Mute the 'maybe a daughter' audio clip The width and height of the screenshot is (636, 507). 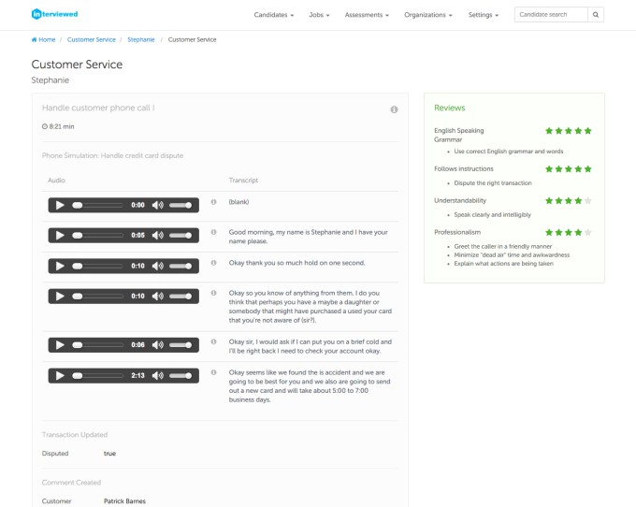pos(157,297)
